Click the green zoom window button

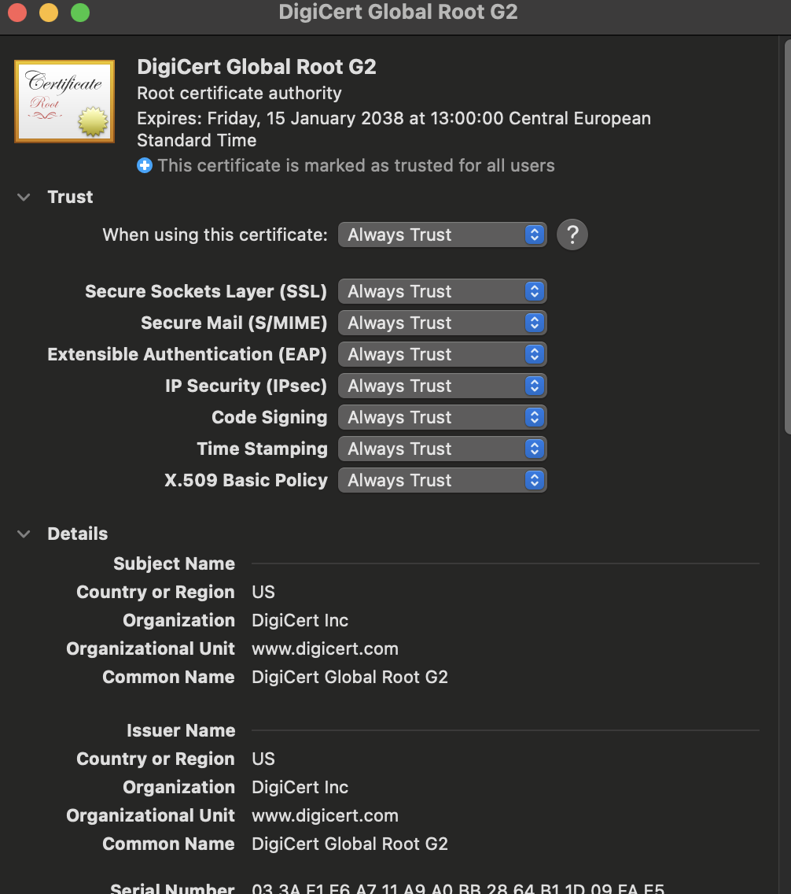point(79,13)
